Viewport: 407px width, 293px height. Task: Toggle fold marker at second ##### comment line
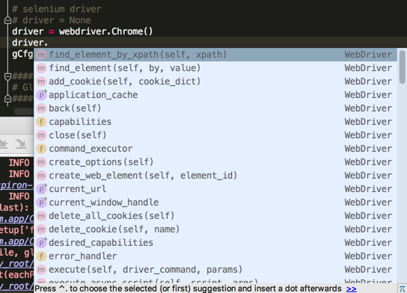coord(7,99)
